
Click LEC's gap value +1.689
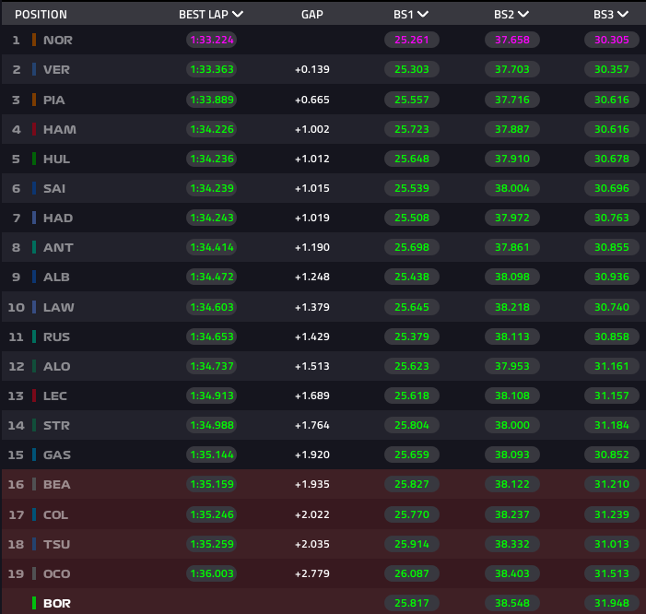coord(311,396)
